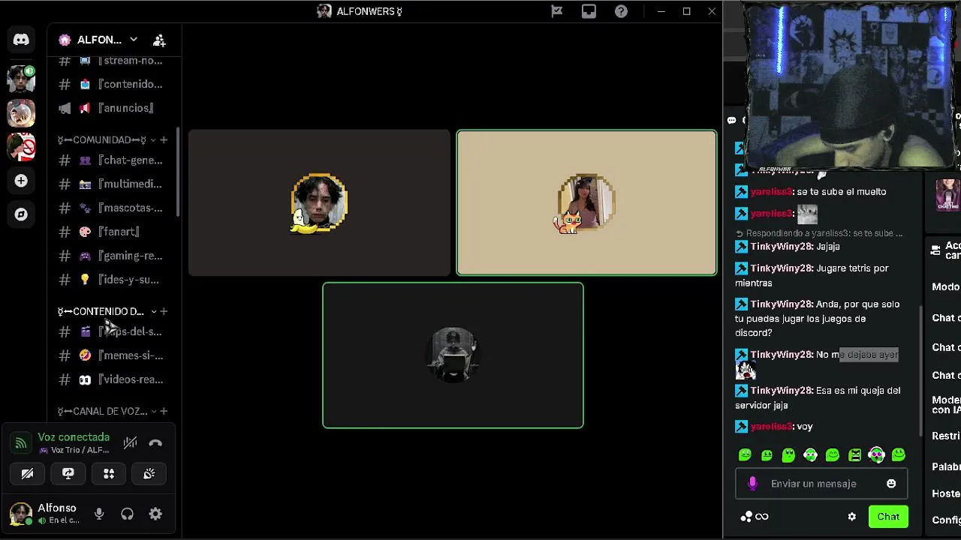Open the chat-gene channel
The height and width of the screenshot is (540, 961).
[x=113, y=160]
